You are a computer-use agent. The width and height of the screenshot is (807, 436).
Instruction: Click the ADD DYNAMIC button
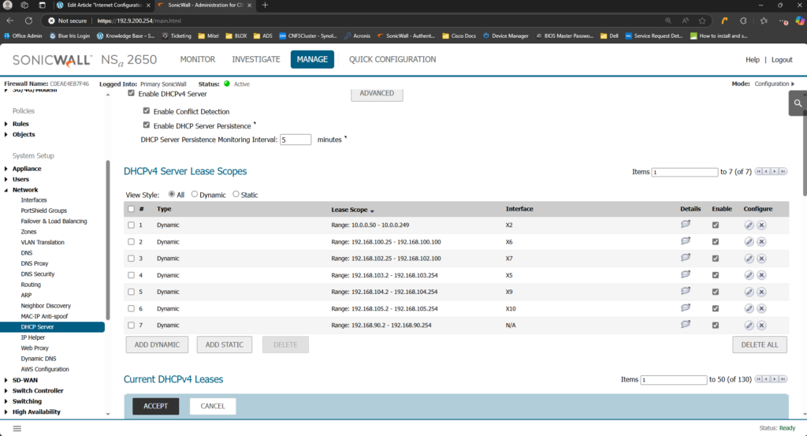coord(157,345)
